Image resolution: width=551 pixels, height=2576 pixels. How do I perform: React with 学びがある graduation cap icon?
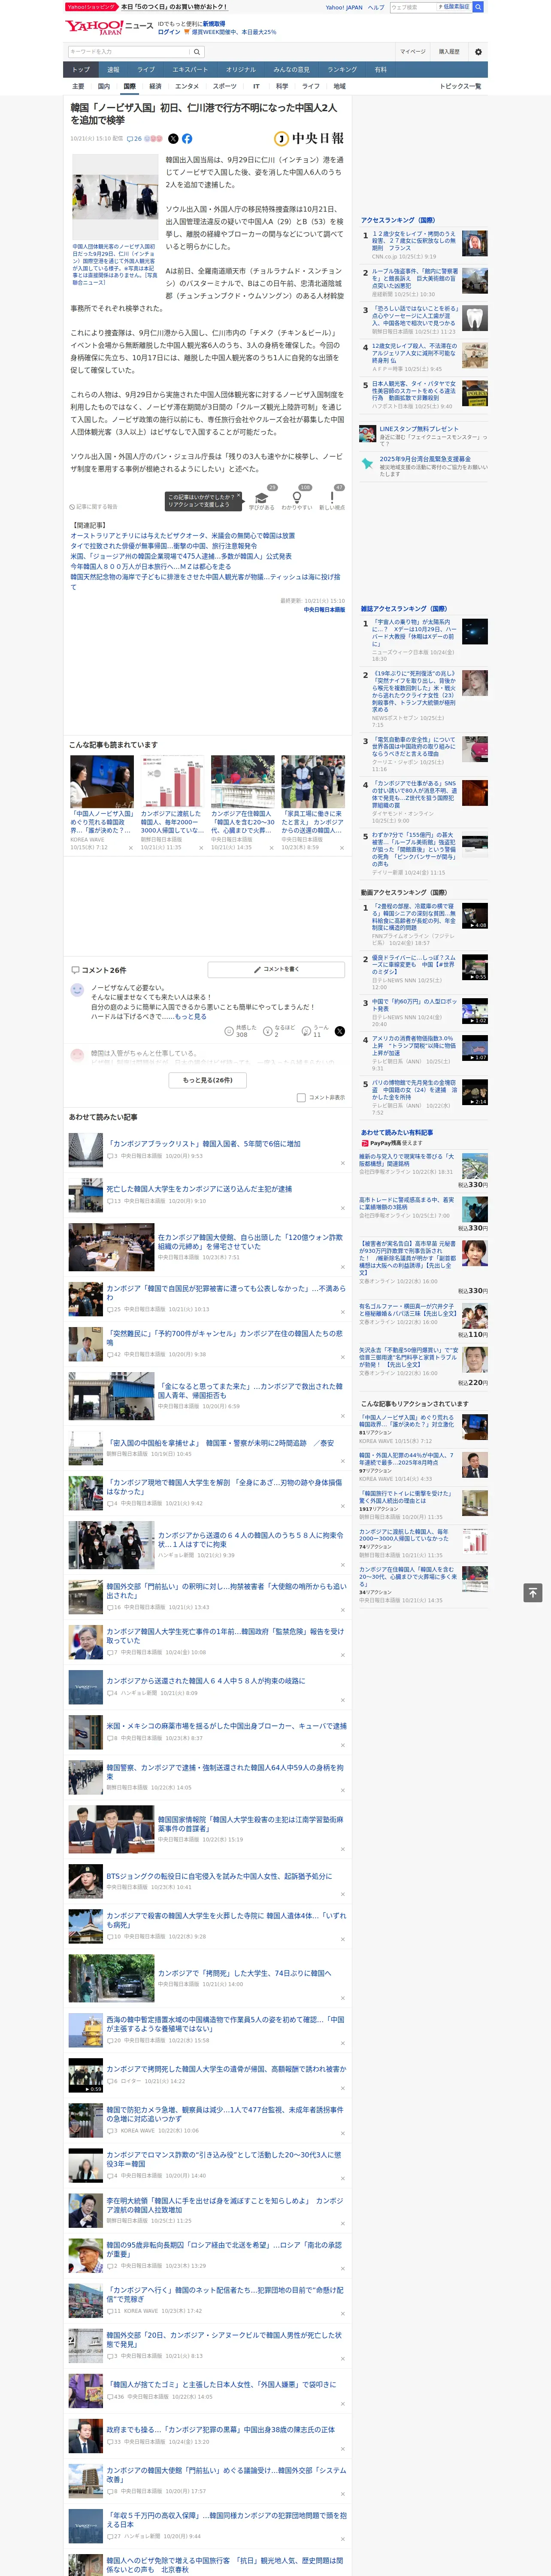coord(261,498)
